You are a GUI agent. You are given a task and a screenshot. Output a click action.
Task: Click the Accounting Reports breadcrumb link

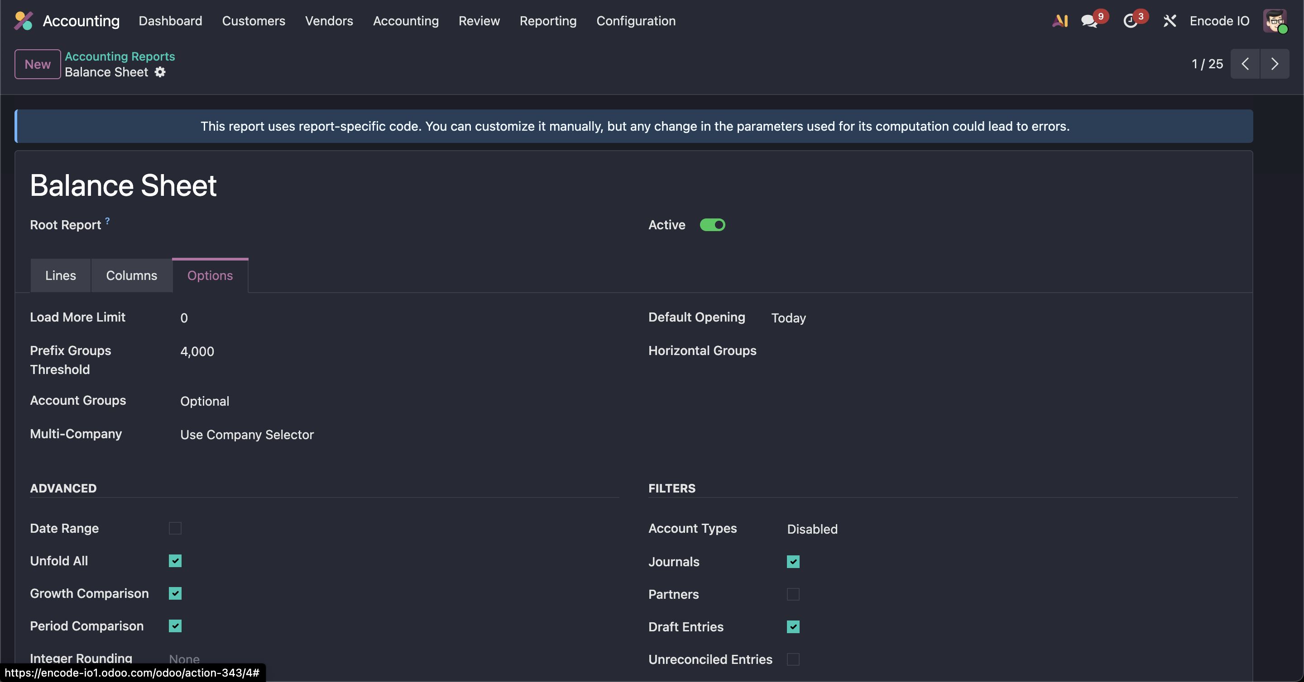pos(120,56)
